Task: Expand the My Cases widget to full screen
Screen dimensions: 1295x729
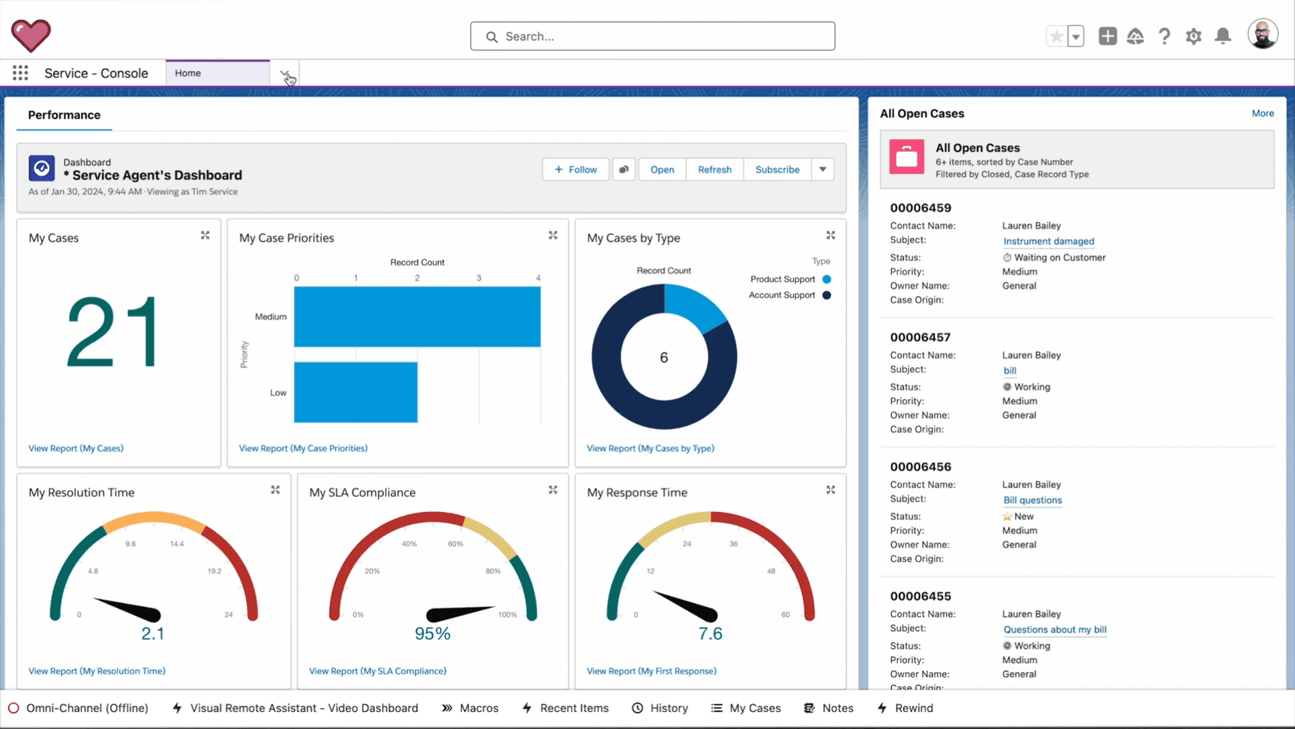Action: [x=205, y=235]
